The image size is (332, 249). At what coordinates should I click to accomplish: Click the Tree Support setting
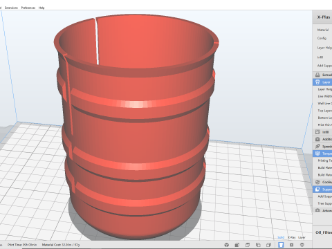pyautogui.click(x=325, y=203)
